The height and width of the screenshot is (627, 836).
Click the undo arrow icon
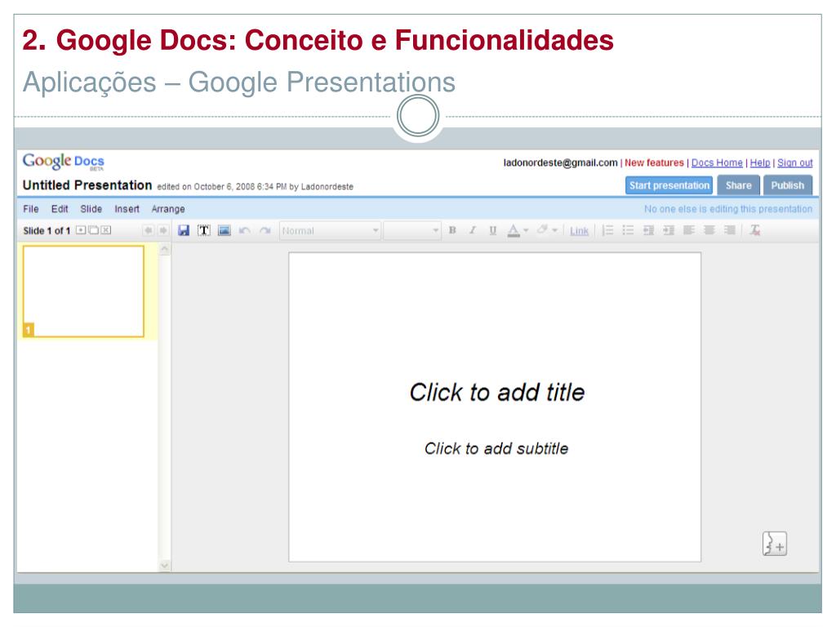245,230
